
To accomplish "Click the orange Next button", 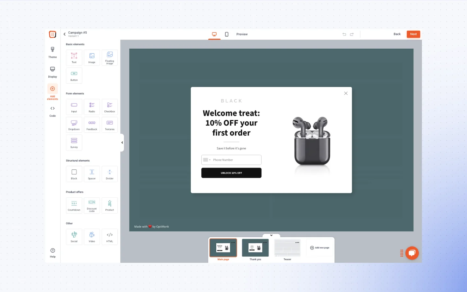I will 413,34.
